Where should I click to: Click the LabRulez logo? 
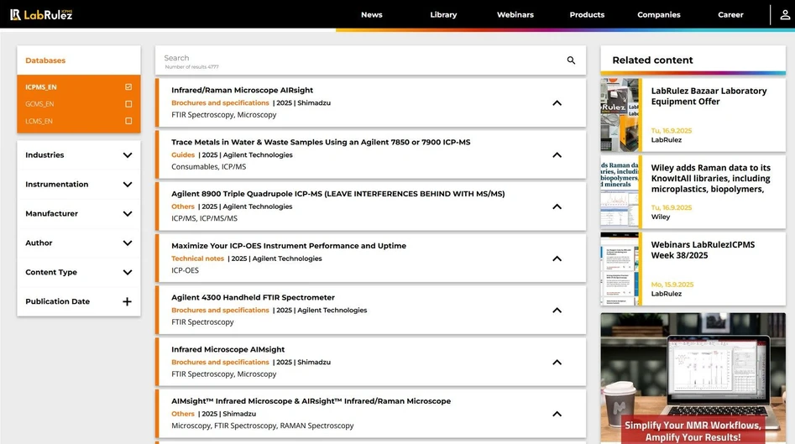41,14
